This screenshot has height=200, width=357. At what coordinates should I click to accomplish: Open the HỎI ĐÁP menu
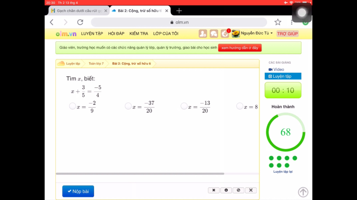click(x=116, y=34)
